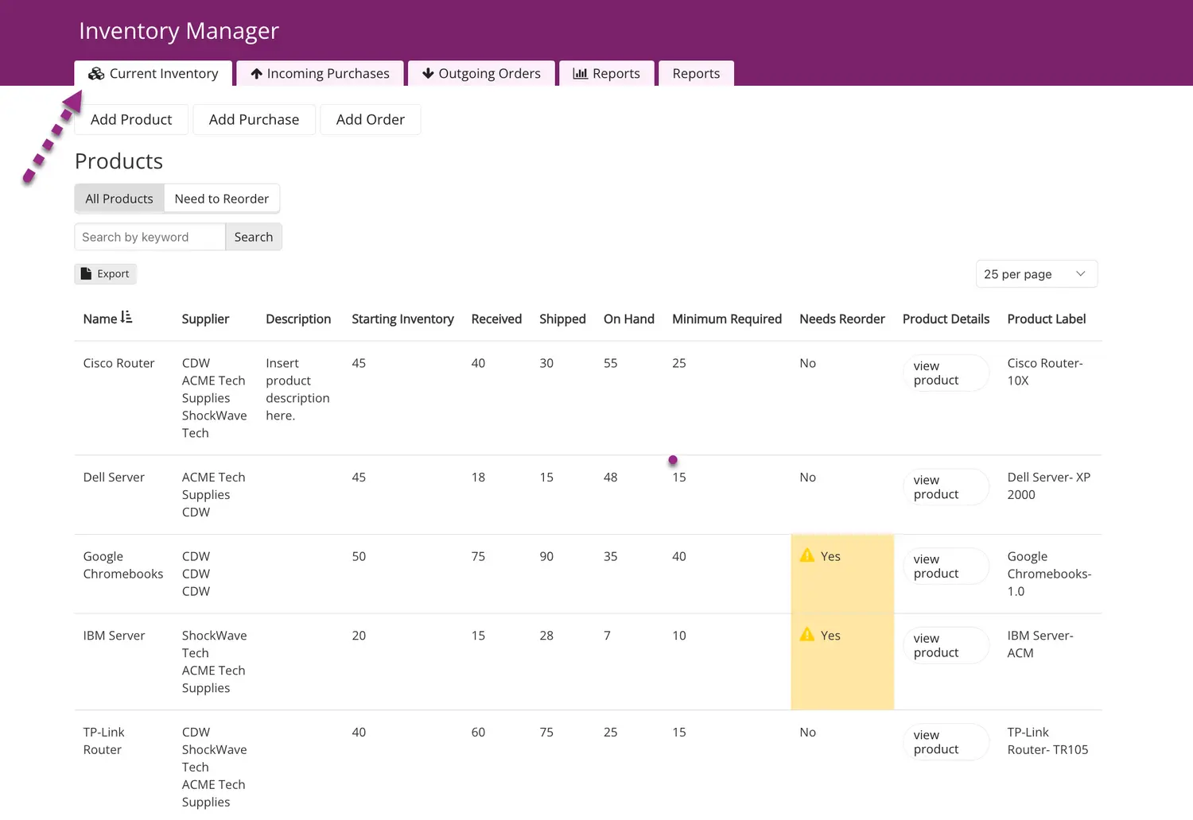Click warning icon in Google Chromebooks row
The height and width of the screenshot is (820, 1193).
tap(807, 555)
